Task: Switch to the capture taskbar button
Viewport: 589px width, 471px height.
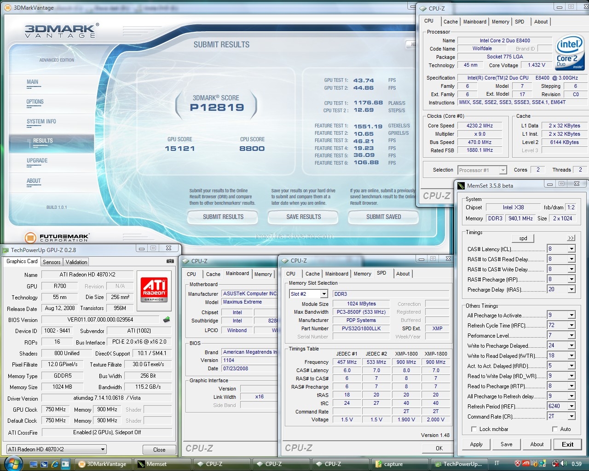Action: coord(399,464)
